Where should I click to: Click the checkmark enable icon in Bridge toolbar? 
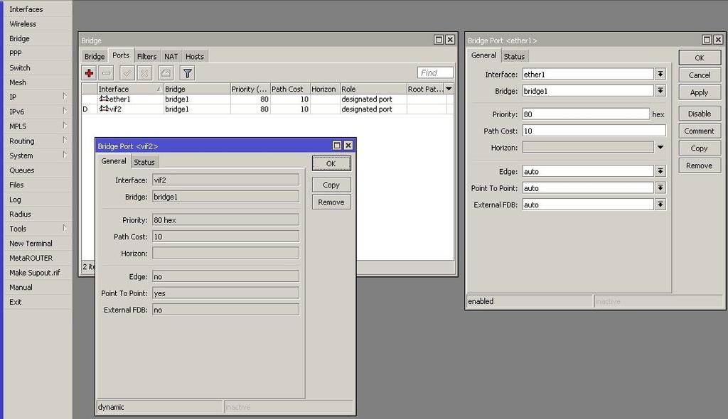127,73
